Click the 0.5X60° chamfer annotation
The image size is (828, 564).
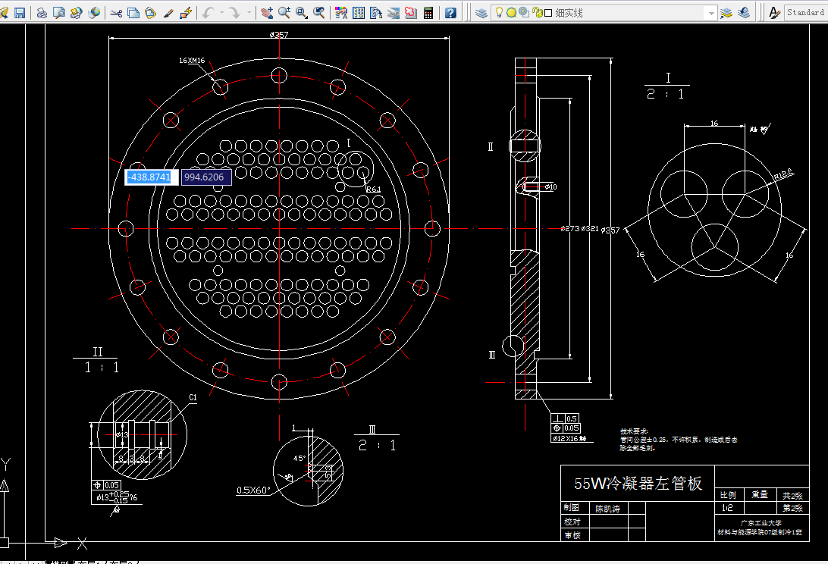click(x=253, y=490)
